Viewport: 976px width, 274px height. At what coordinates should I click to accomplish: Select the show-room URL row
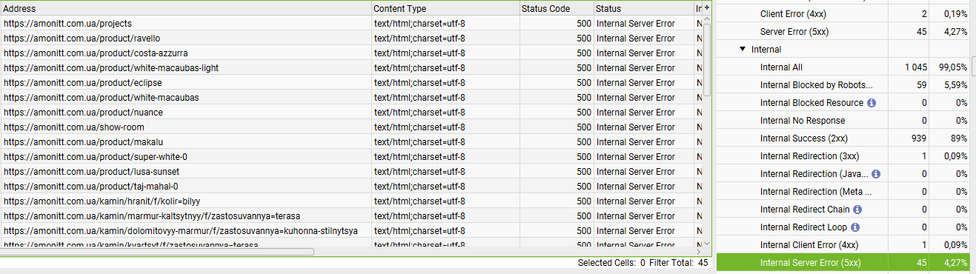(351, 127)
